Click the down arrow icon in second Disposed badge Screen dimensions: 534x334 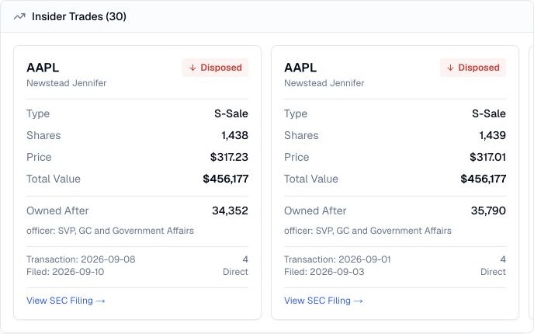pyautogui.click(x=450, y=68)
